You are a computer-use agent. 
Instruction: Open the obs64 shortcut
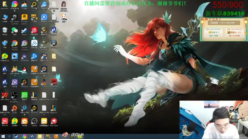coord(34,122)
